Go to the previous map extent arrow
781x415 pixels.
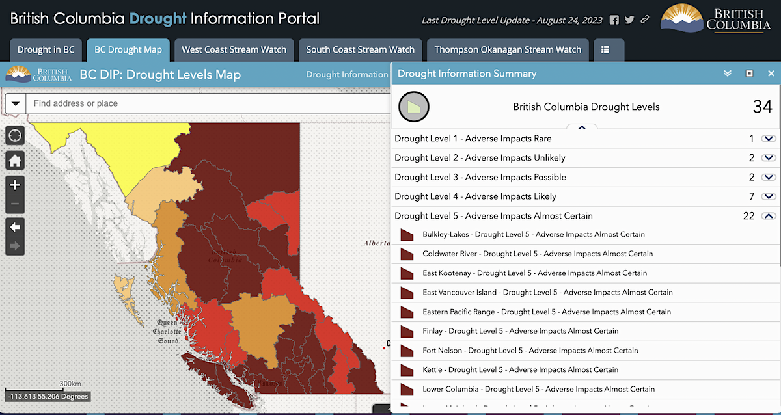(15, 227)
